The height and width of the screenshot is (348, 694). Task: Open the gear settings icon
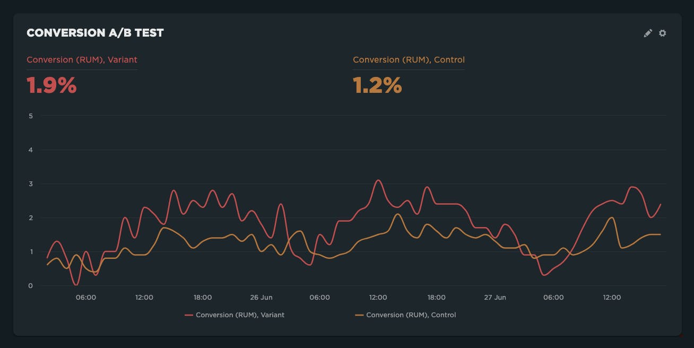[x=662, y=33]
